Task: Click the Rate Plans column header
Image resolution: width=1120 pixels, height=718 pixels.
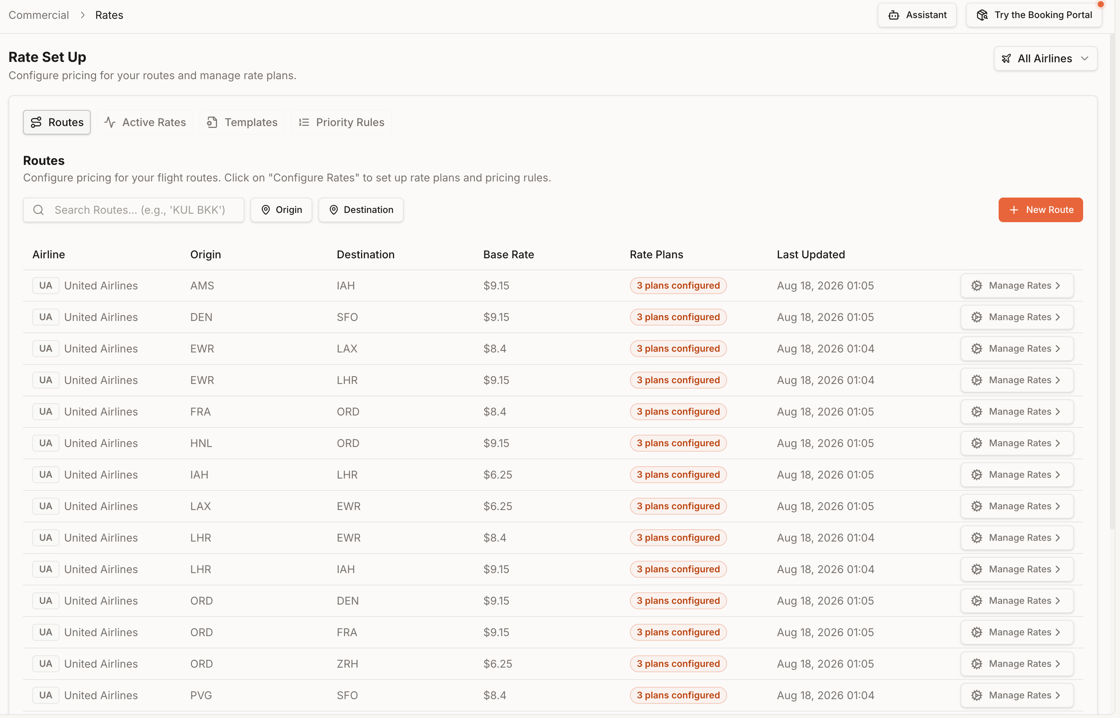Action: tap(656, 254)
